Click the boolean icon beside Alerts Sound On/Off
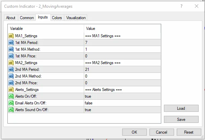Viewport: 205px width, 140px height. [x=11, y=110]
